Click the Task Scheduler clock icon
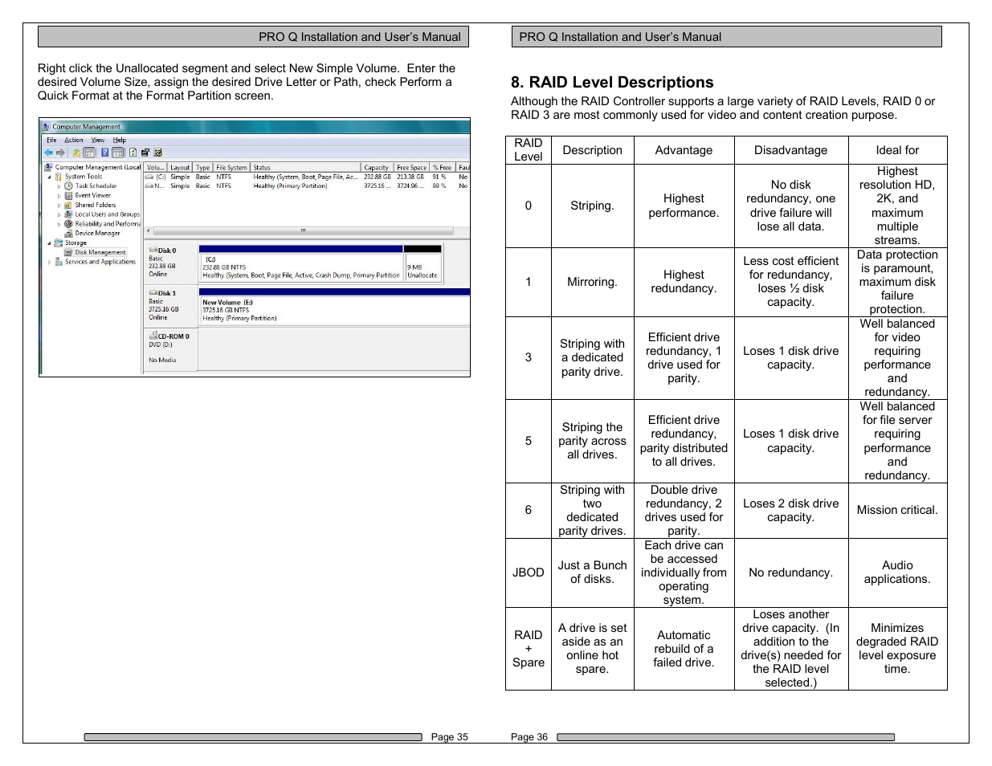This screenshot has width=992, height=766. click(69, 186)
